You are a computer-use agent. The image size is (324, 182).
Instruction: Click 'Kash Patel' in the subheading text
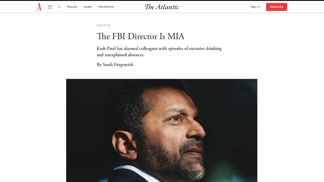coord(106,49)
